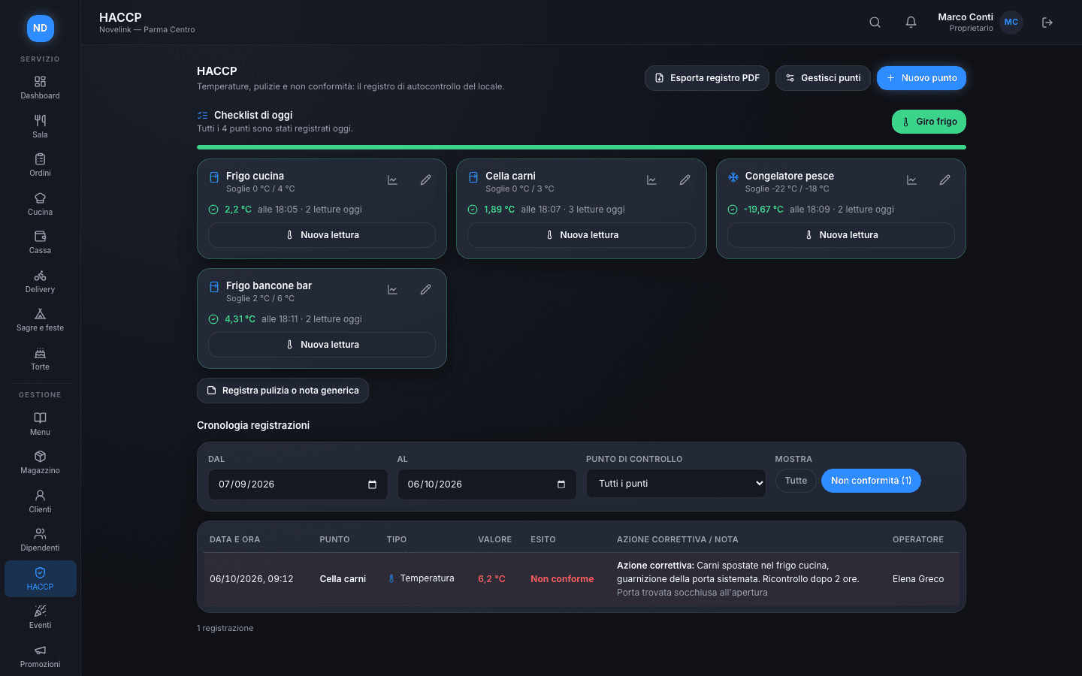Open the search icon in the header
1082x676 pixels.
click(875, 23)
